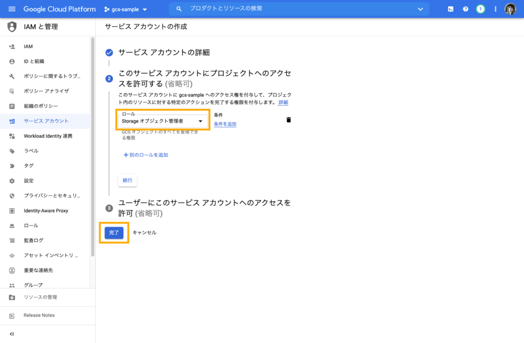Click the user profile avatar
524x343 pixels.
tap(510, 9)
